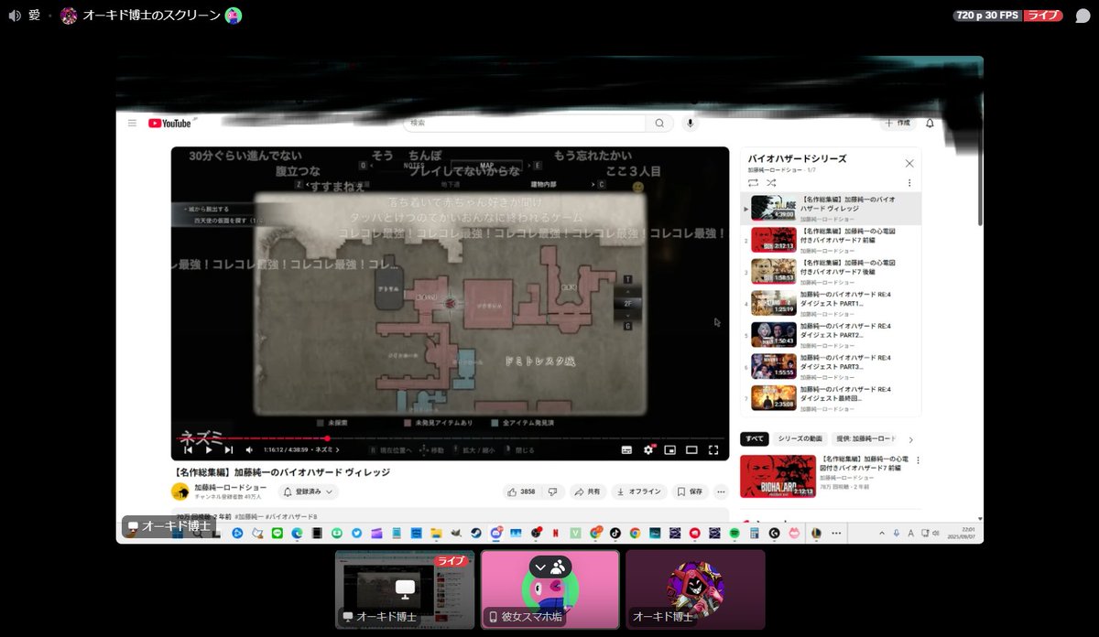Go to the YouTube home logo
This screenshot has width=1099, height=637.
coord(169,123)
